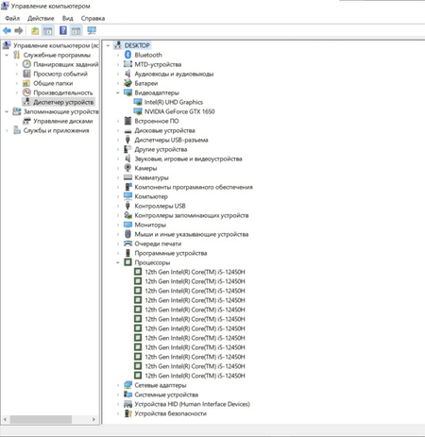This screenshot has height=437, width=425.
Task: Click the Forward arrow toolbar icon
Action: (19, 30)
